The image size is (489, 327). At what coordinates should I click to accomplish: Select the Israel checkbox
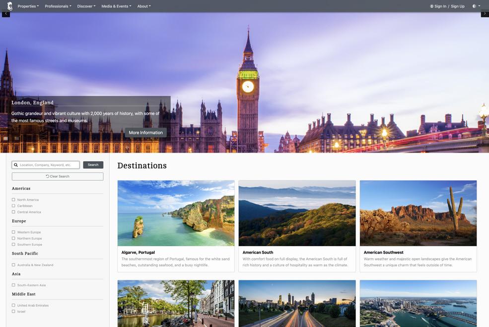pyautogui.click(x=13, y=312)
